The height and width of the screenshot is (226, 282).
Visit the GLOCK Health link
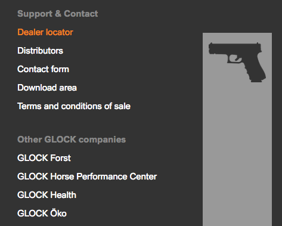[x=47, y=195]
